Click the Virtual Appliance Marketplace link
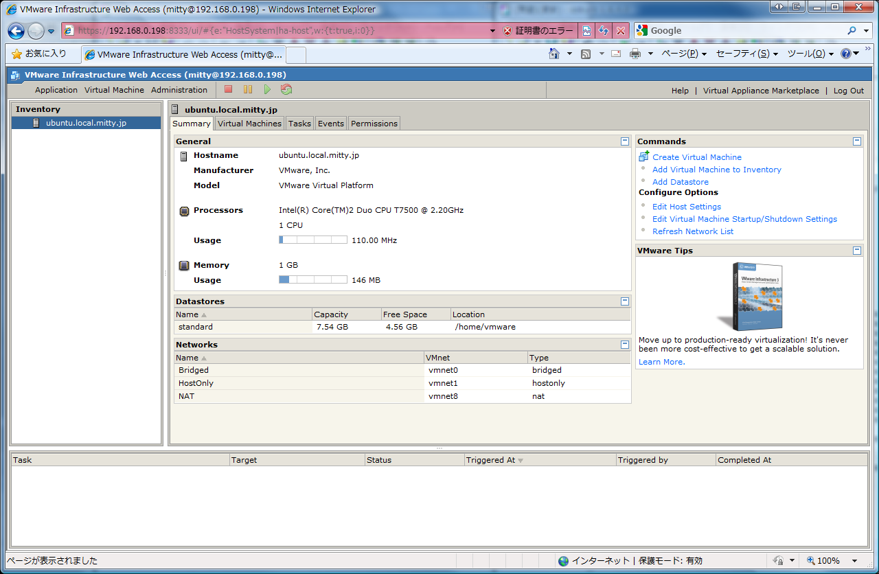Viewport: 879px width, 574px height. [x=761, y=91]
